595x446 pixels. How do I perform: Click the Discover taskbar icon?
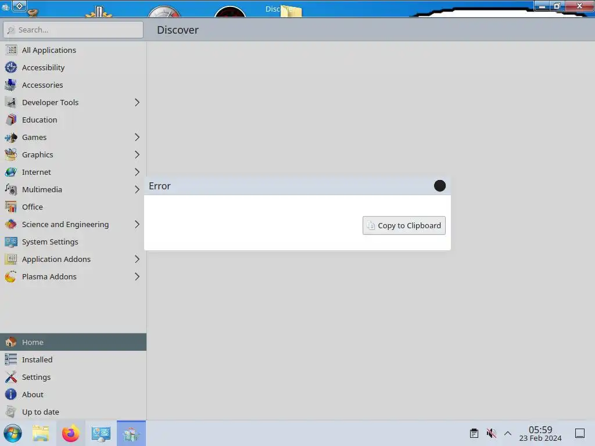(x=131, y=433)
